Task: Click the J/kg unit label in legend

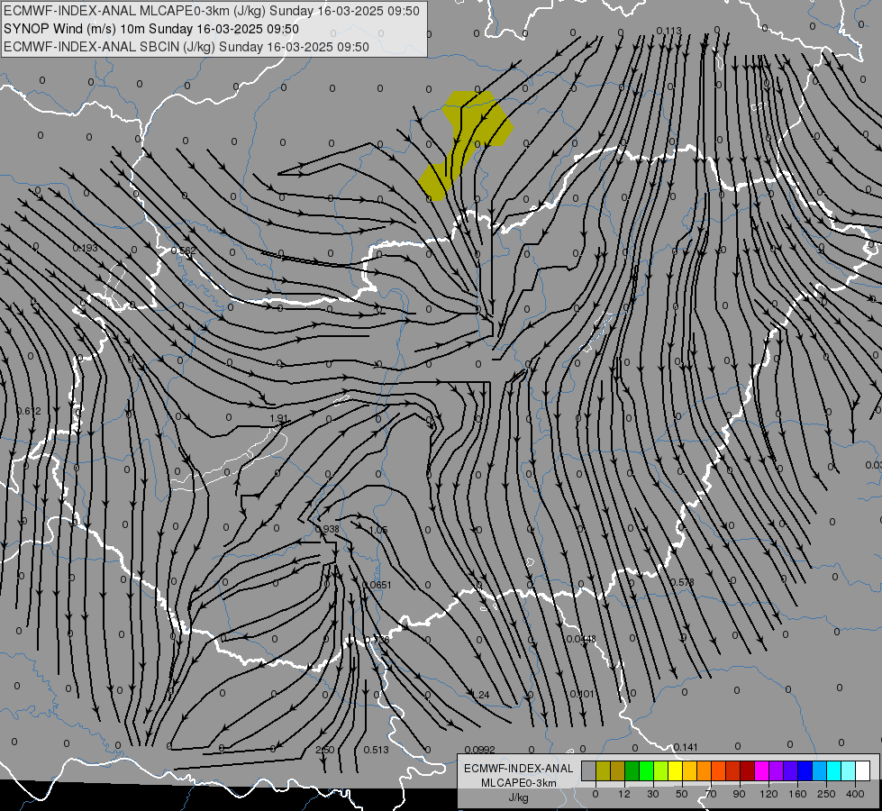Action: pyautogui.click(x=519, y=797)
